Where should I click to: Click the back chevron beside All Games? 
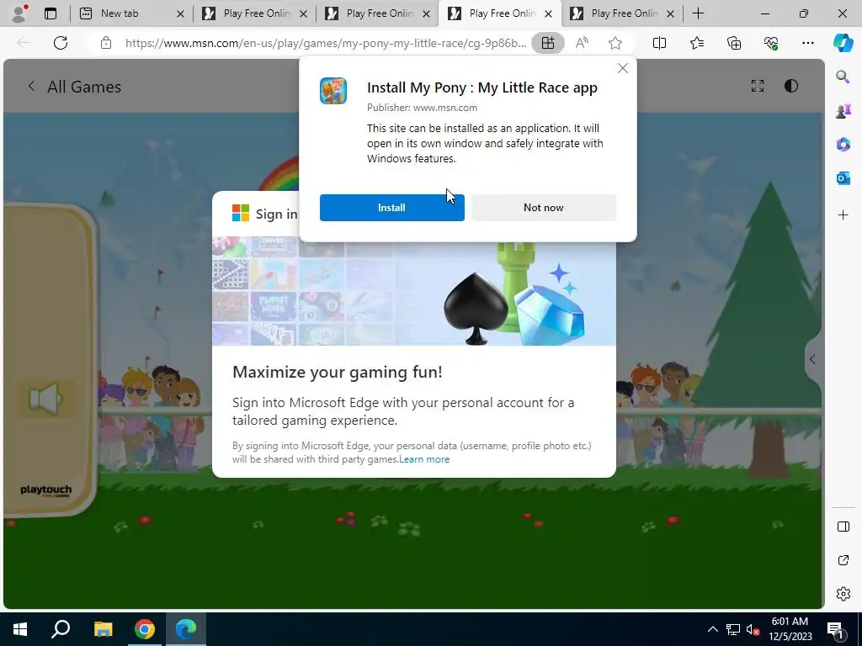[31, 87]
